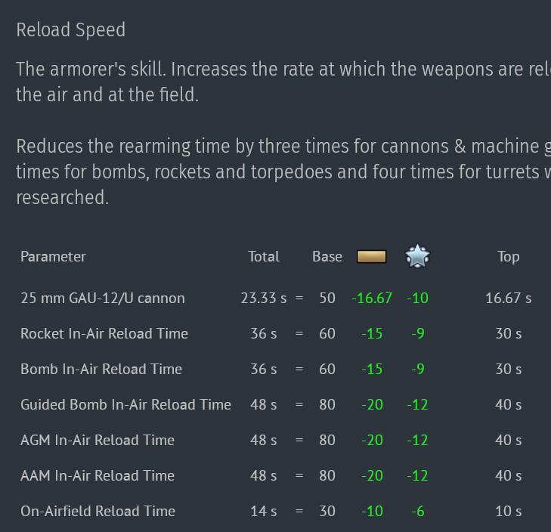
Task: Select the 25 mm GAU-12/U cannon row
Action: click(103, 298)
